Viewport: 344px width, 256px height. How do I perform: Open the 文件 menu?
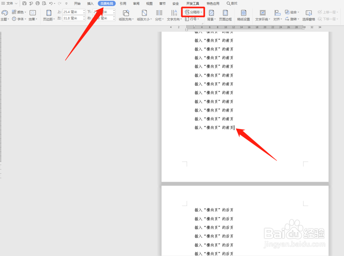tap(9, 3)
